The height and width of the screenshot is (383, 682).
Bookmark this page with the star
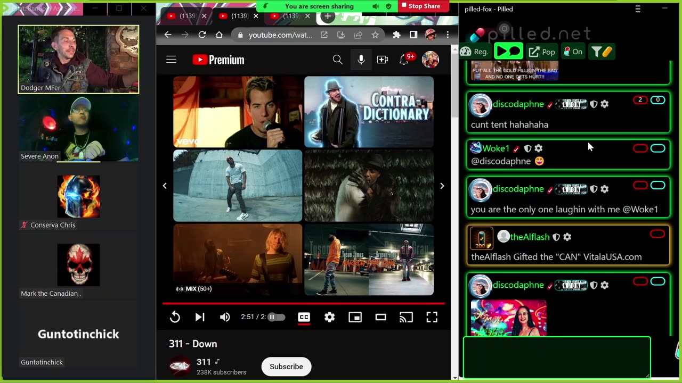pos(375,35)
